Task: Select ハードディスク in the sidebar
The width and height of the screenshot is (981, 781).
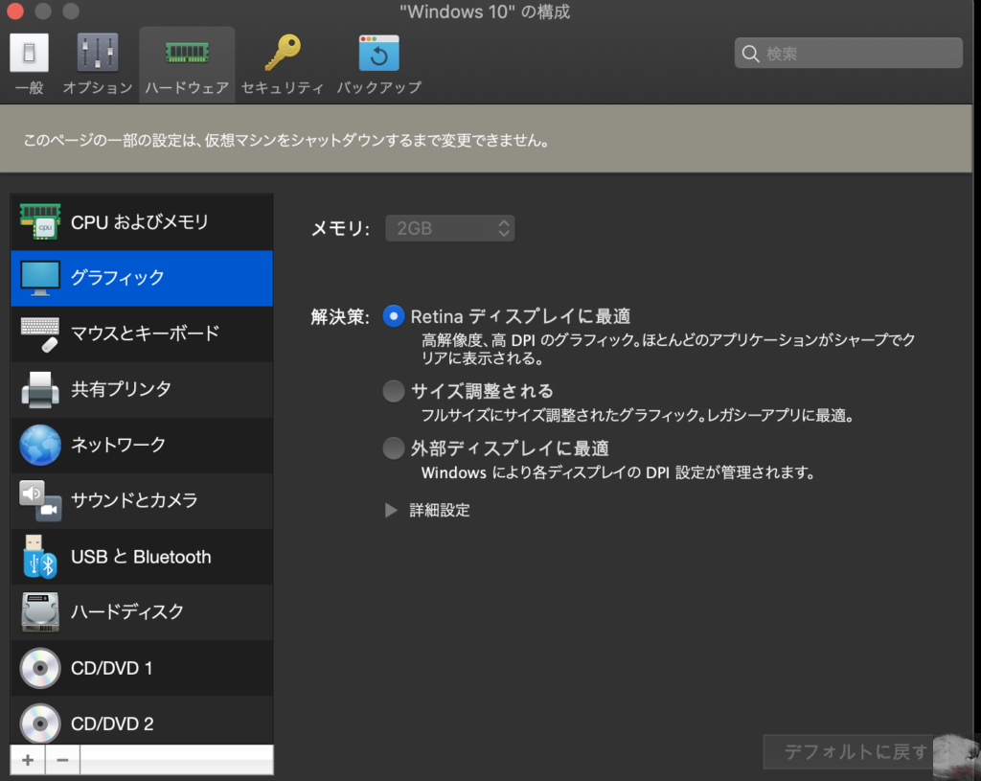Action: 142,612
